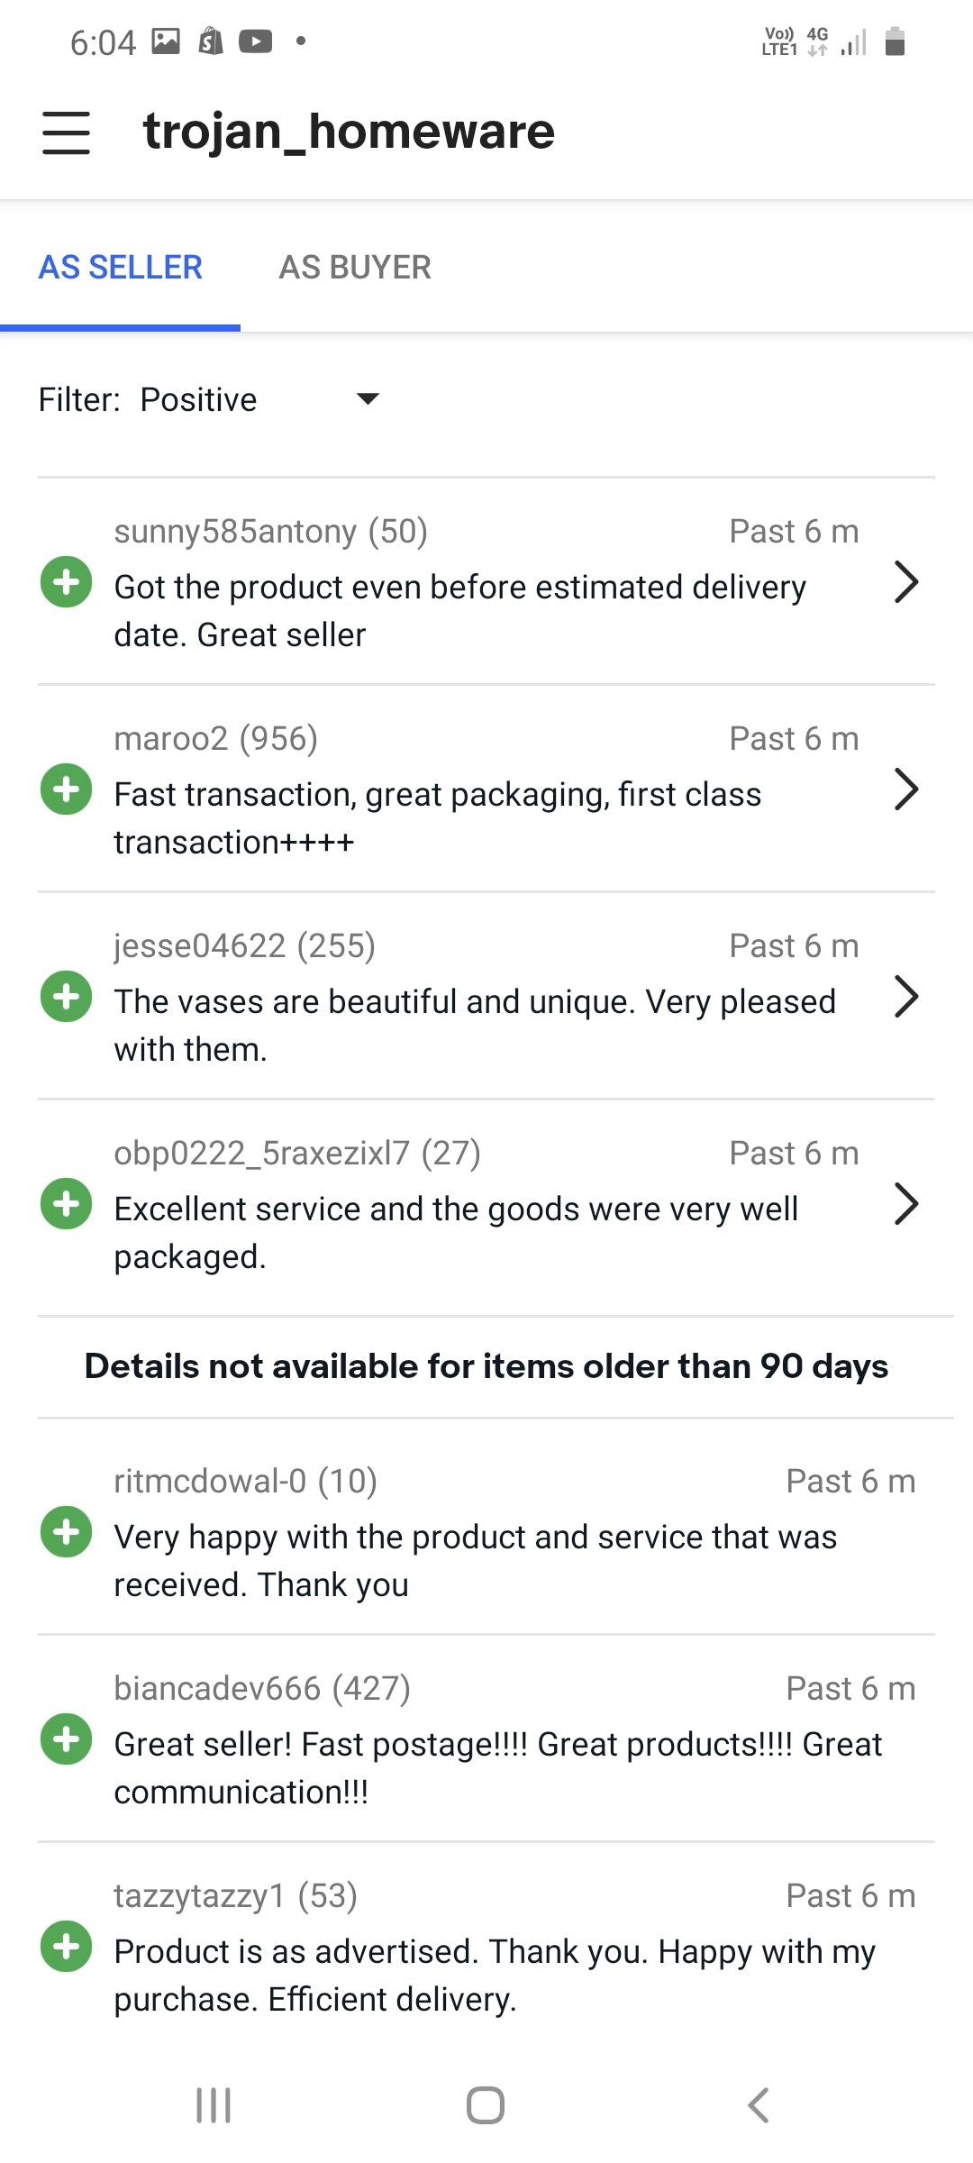Open obp0222_5raxezixl7 feedback details chevron
The width and height of the screenshot is (973, 2163).
(905, 1204)
